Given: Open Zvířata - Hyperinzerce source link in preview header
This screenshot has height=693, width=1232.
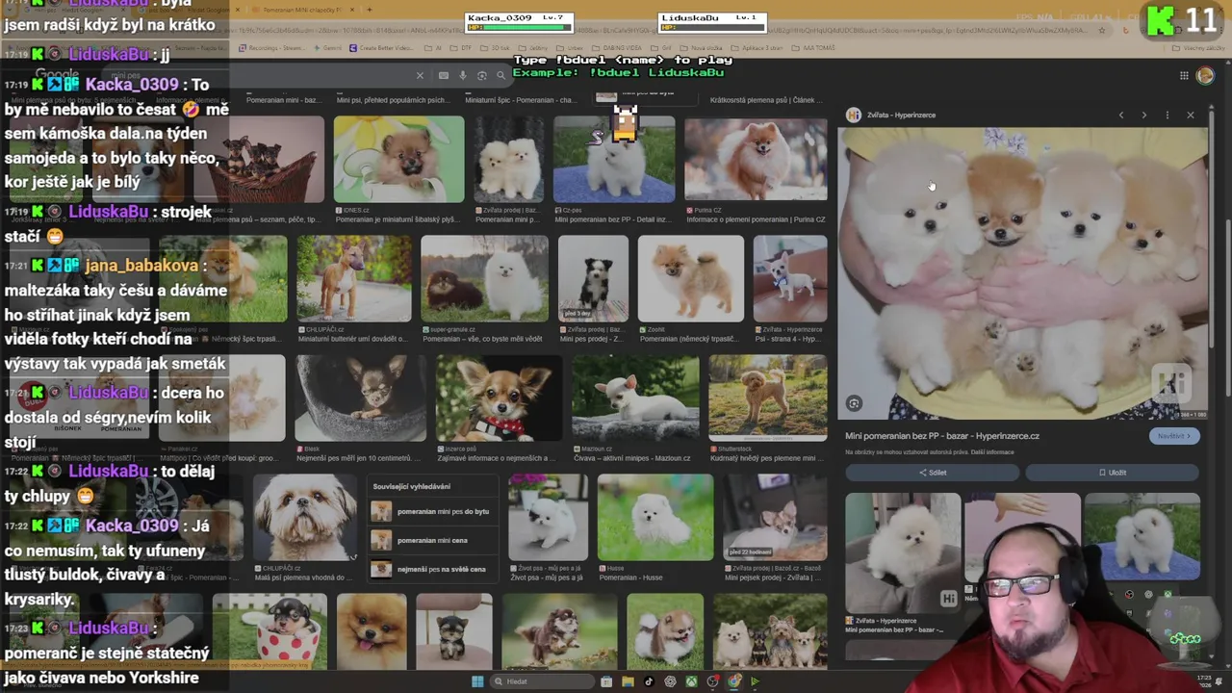Looking at the screenshot, I should coord(901,115).
